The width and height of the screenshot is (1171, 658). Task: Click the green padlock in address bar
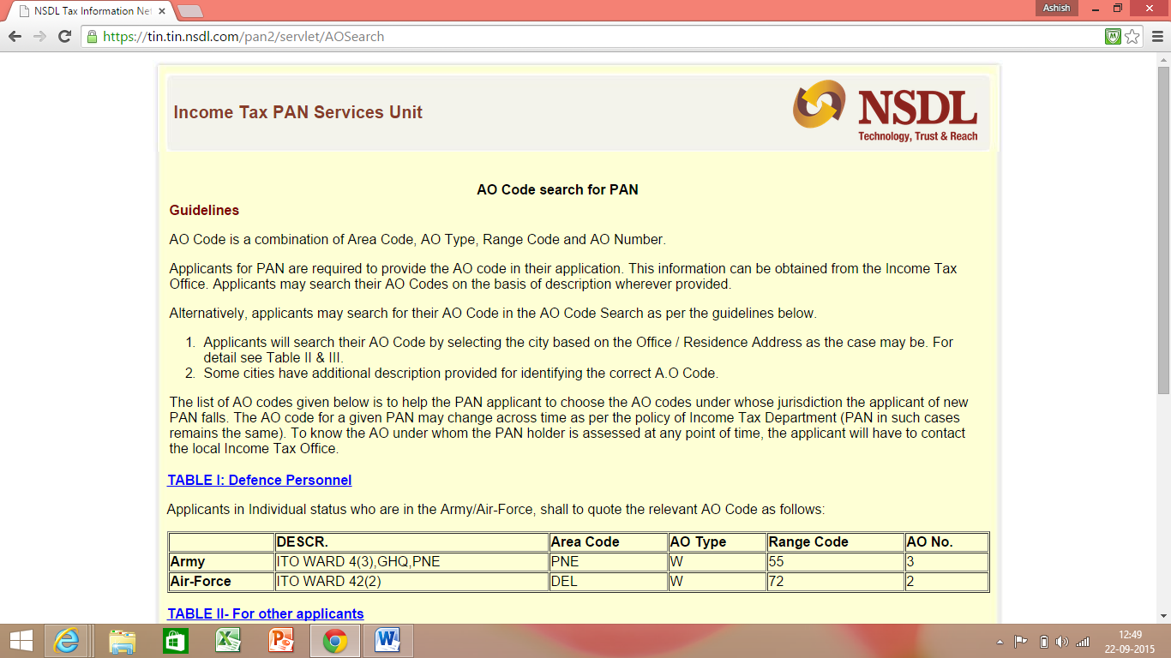[92, 37]
